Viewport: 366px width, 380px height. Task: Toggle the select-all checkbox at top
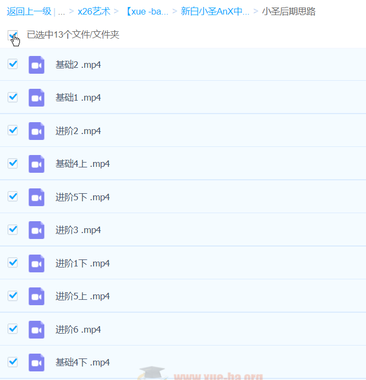12,35
